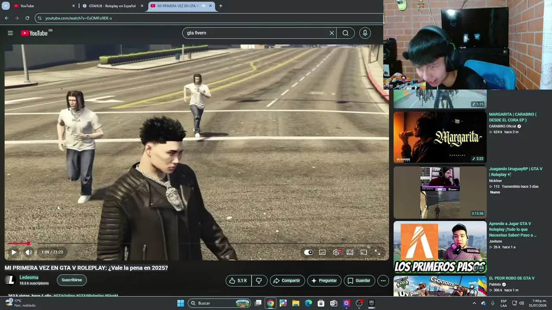The image size is (552, 310).
Task: Open the Ledesma channel name link
Action: (29, 277)
